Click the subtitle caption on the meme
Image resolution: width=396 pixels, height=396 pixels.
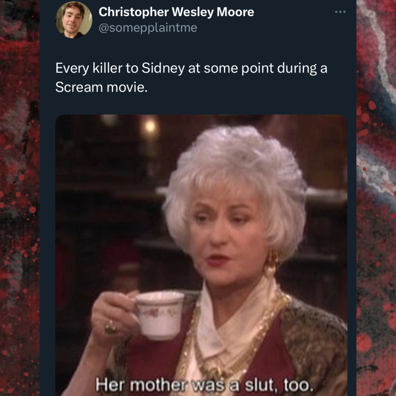[204, 385]
